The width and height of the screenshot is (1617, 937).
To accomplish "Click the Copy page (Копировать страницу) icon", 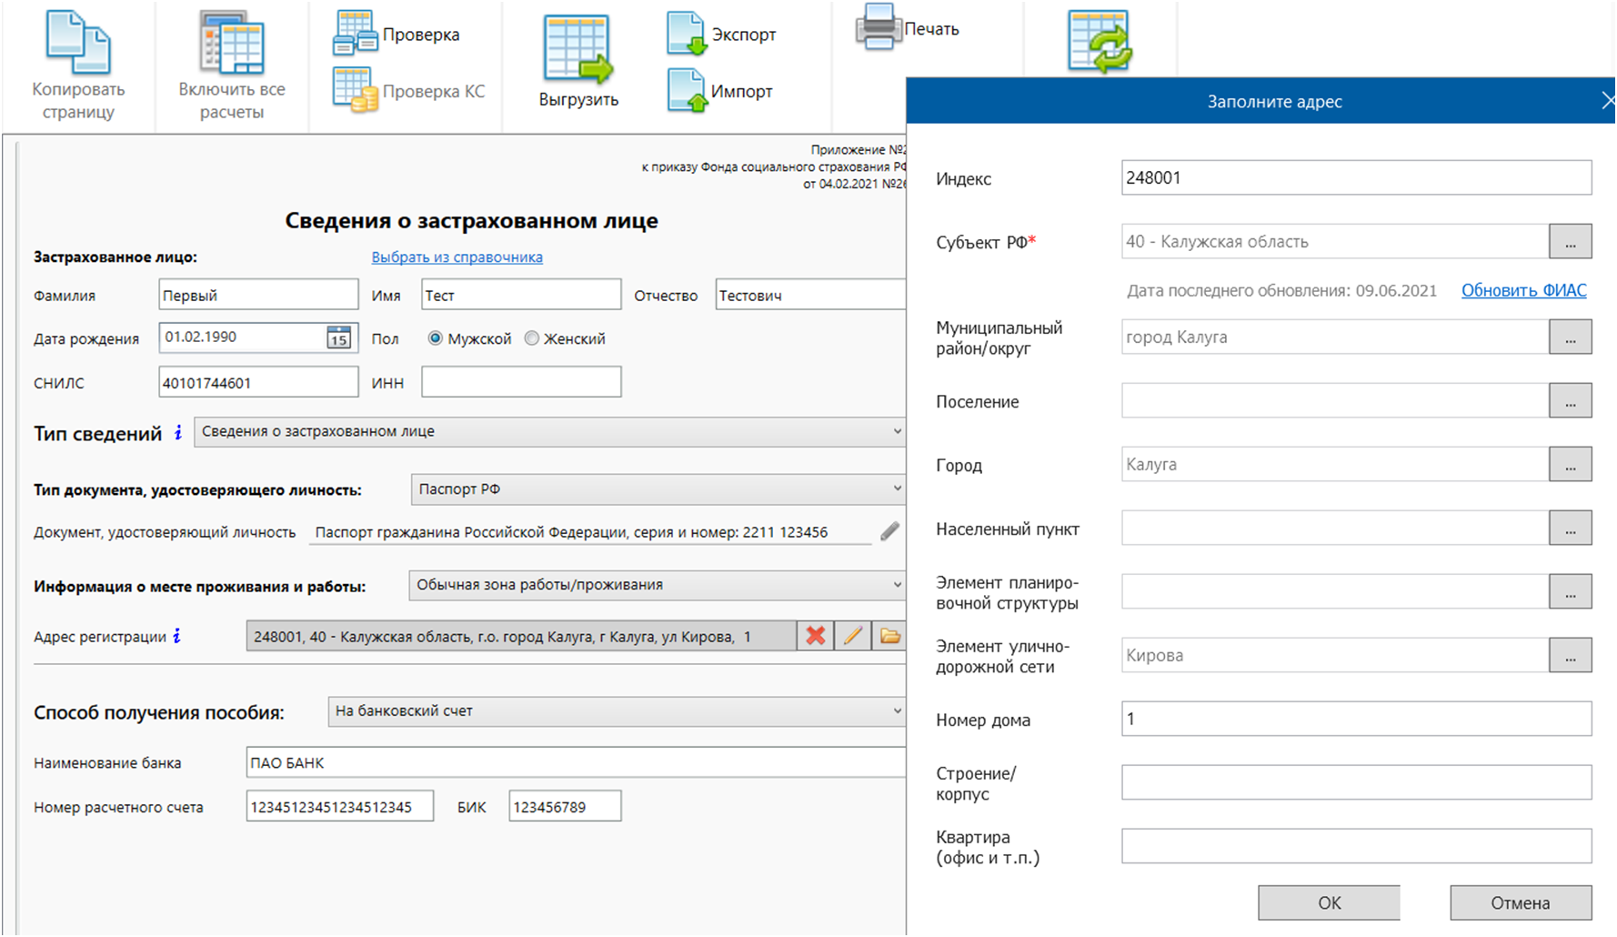I will 78,44.
